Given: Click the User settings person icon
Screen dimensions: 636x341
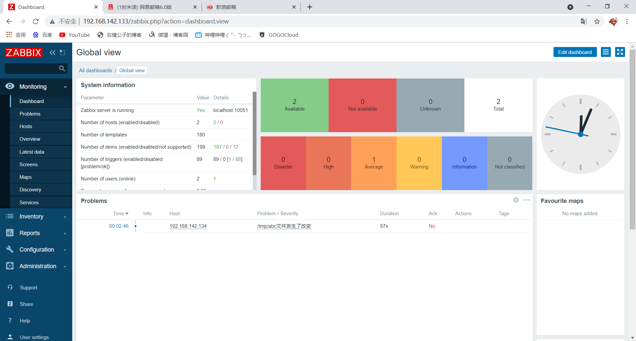Looking at the screenshot, I should tap(10, 337).
